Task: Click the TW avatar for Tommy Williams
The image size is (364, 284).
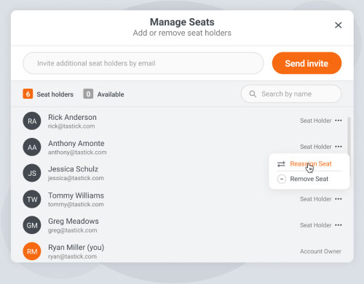Action: [x=32, y=199]
